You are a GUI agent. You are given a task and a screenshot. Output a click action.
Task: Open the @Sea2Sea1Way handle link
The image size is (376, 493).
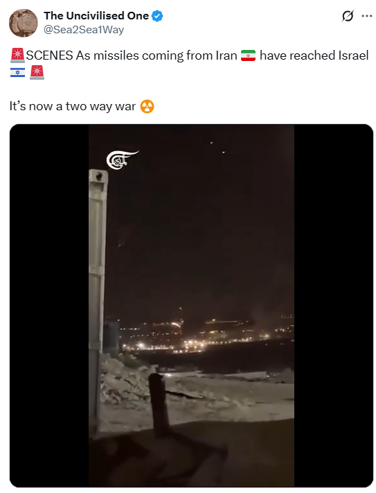pyautogui.click(x=84, y=30)
